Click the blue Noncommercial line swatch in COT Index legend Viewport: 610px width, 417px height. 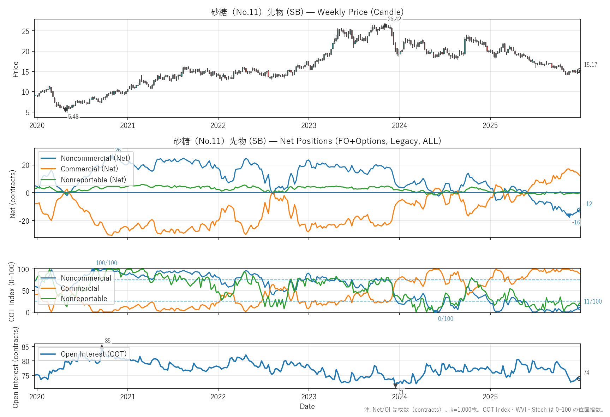point(48,278)
